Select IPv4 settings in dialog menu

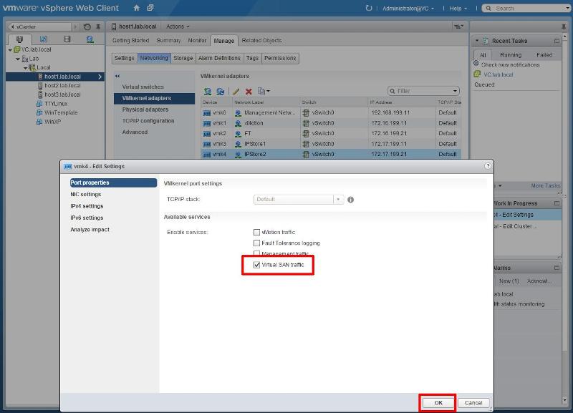[x=87, y=206]
